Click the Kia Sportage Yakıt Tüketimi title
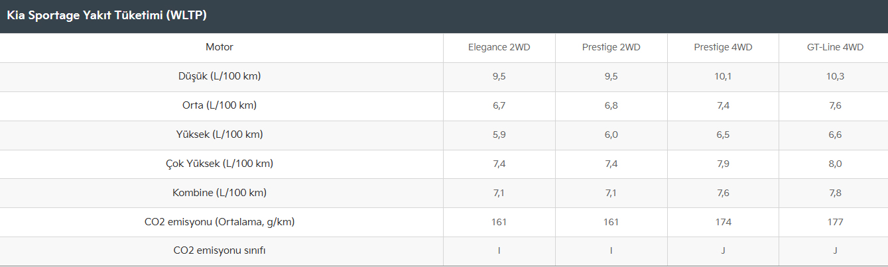Viewport: 888px width, 267px height. coord(107,15)
